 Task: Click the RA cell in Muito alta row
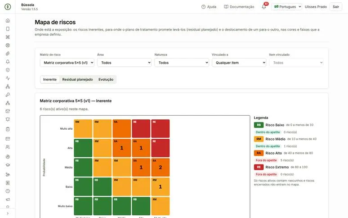click(122, 129)
